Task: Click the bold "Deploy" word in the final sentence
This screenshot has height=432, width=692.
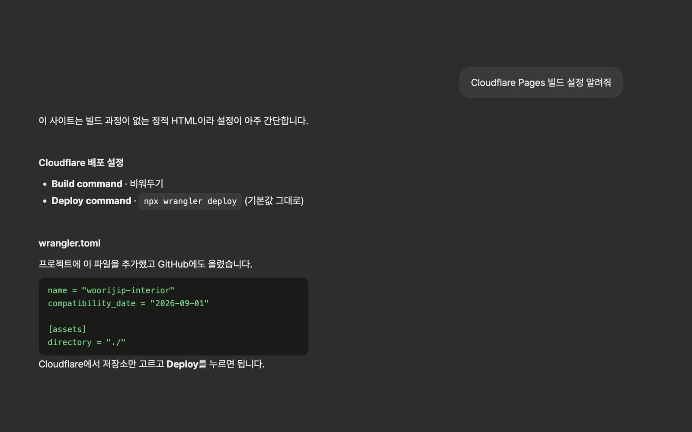Action: click(182, 364)
